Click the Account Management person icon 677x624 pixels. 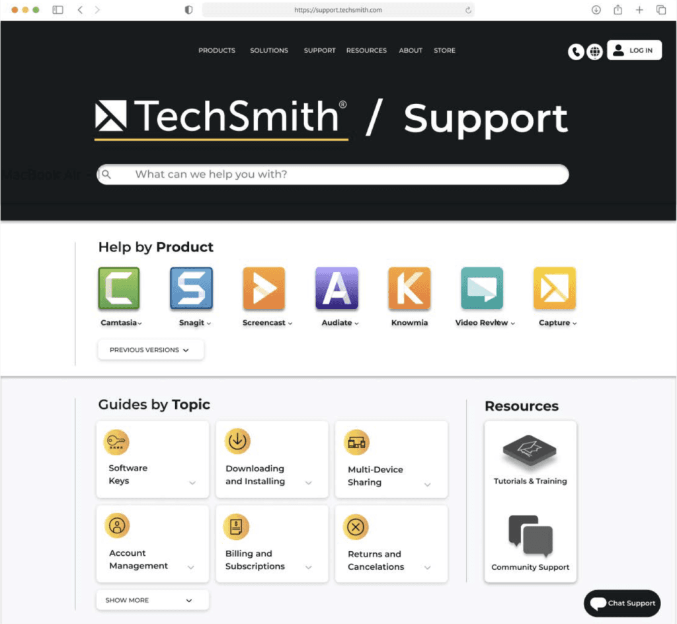pyautogui.click(x=117, y=525)
